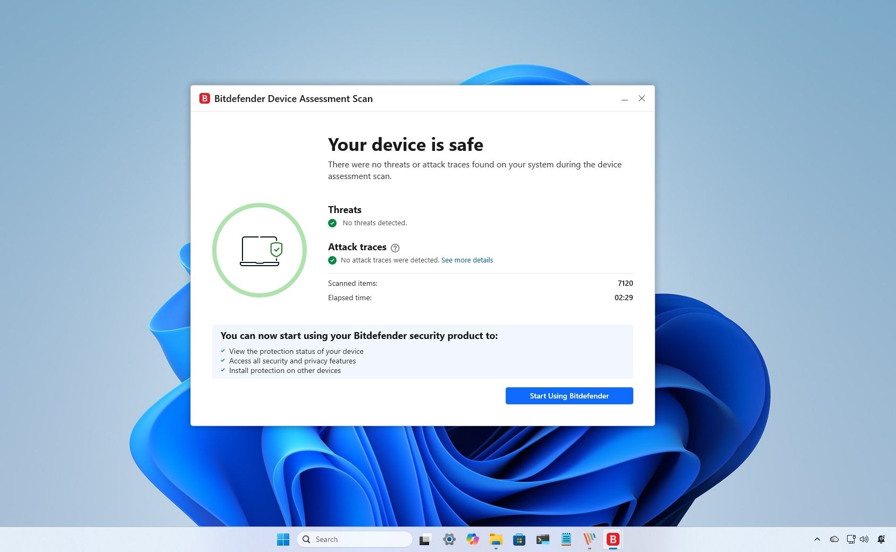896x552 pixels.
Task: Click the Attack traces help question-mark icon
Action: click(x=395, y=248)
